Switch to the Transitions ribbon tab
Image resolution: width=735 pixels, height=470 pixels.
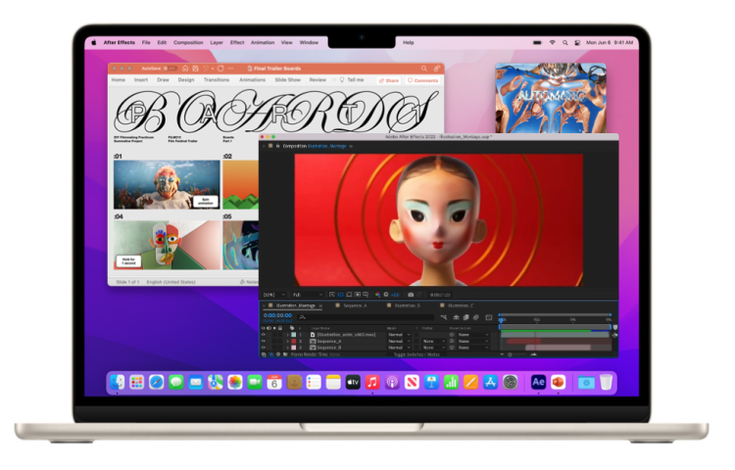tap(217, 79)
